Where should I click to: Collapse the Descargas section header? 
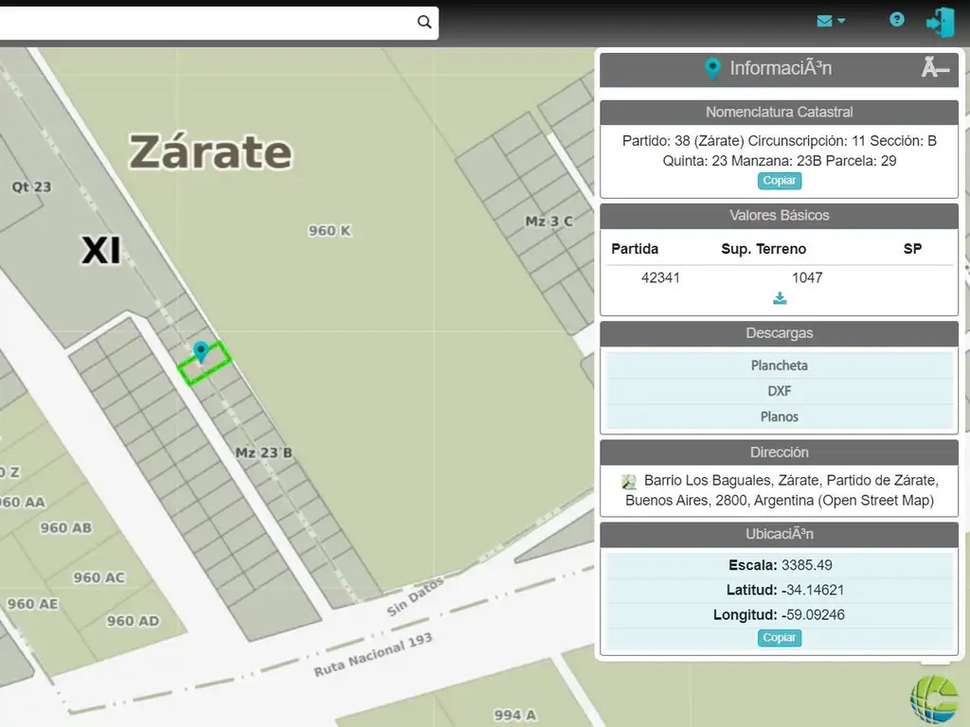(x=779, y=333)
